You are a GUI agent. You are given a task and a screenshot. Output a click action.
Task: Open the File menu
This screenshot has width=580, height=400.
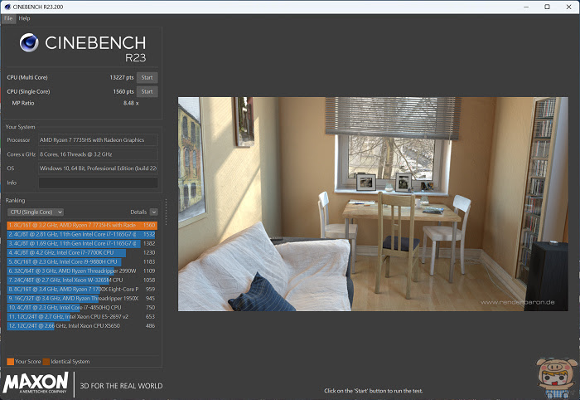(8, 18)
